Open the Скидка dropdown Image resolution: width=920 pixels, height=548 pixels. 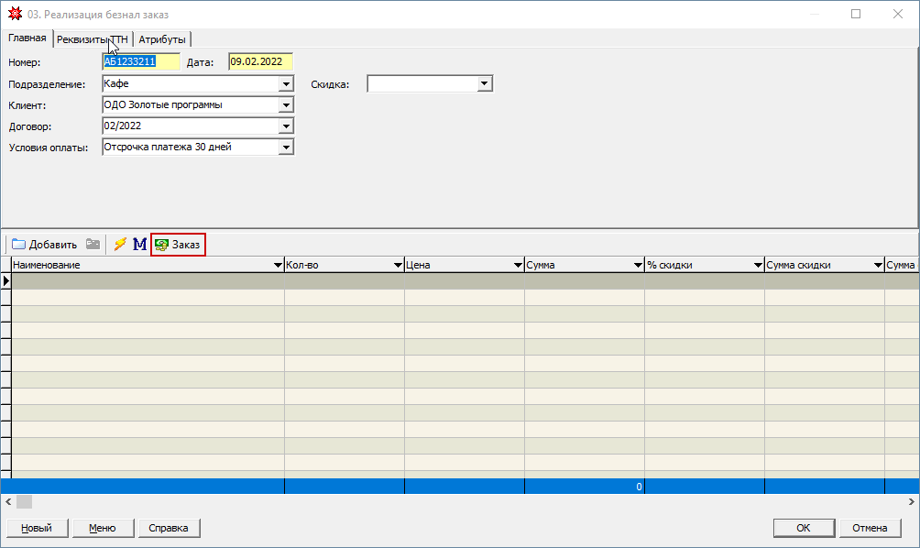pyautogui.click(x=485, y=84)
